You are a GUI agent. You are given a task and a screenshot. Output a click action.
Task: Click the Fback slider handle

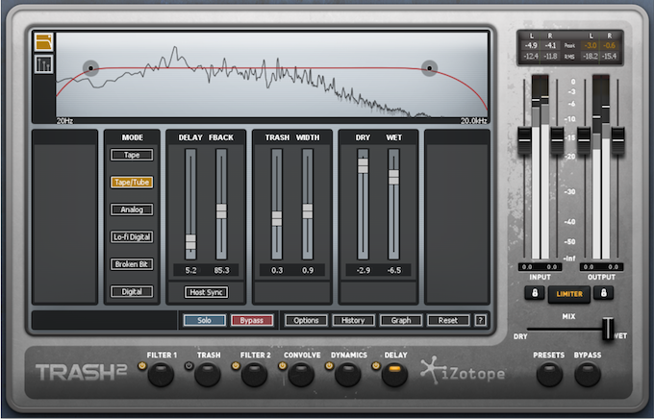[221, 211]
